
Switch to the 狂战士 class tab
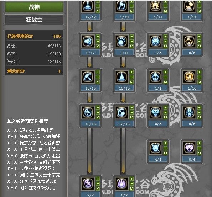pos(34,20)
